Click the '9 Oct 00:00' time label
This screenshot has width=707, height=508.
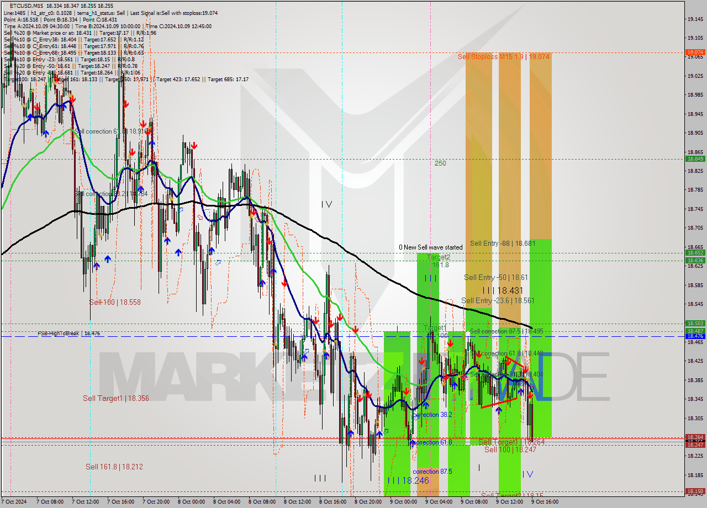pyautogui.click(x=404, y=502)
